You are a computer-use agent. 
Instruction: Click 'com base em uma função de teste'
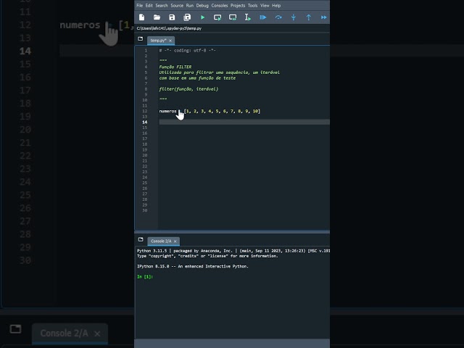197,78
